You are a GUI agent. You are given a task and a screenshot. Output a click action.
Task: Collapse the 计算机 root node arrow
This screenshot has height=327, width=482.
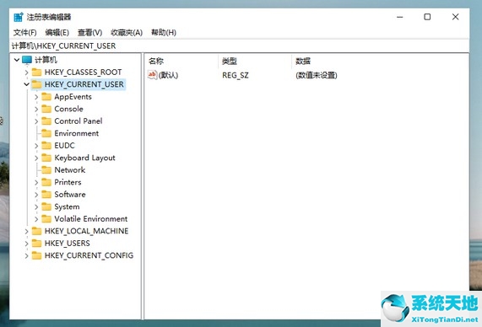point(17,60)
